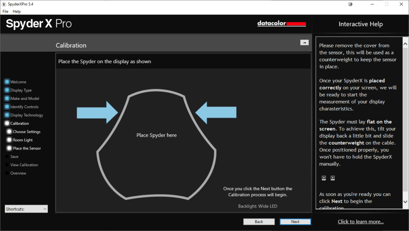The width and height of the screenshot is (409, 231).
Task: Open the Click to learn more link
Action: 361,222
